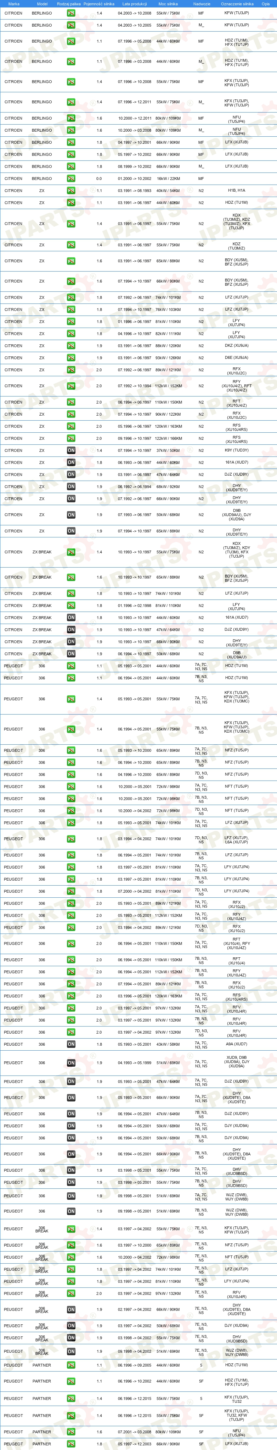Select the '43kW / 58KM' power cell
The image size is (277, 1450).
tap(168, 1044)
